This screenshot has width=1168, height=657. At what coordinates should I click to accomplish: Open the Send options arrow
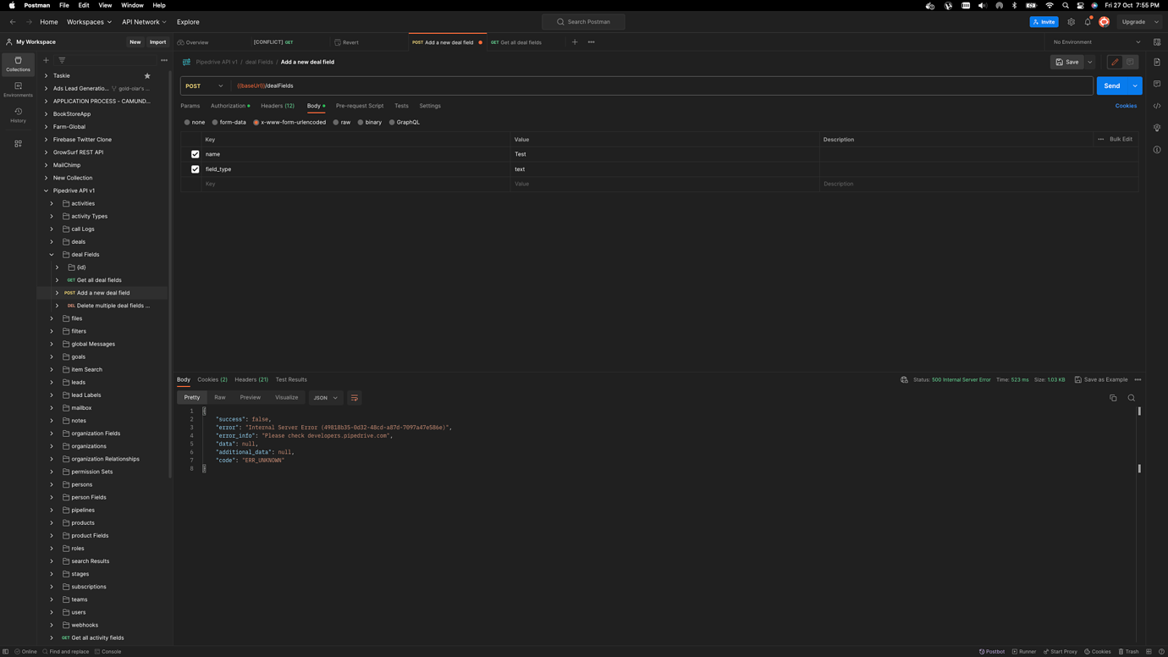click(x=1135, y=86)
